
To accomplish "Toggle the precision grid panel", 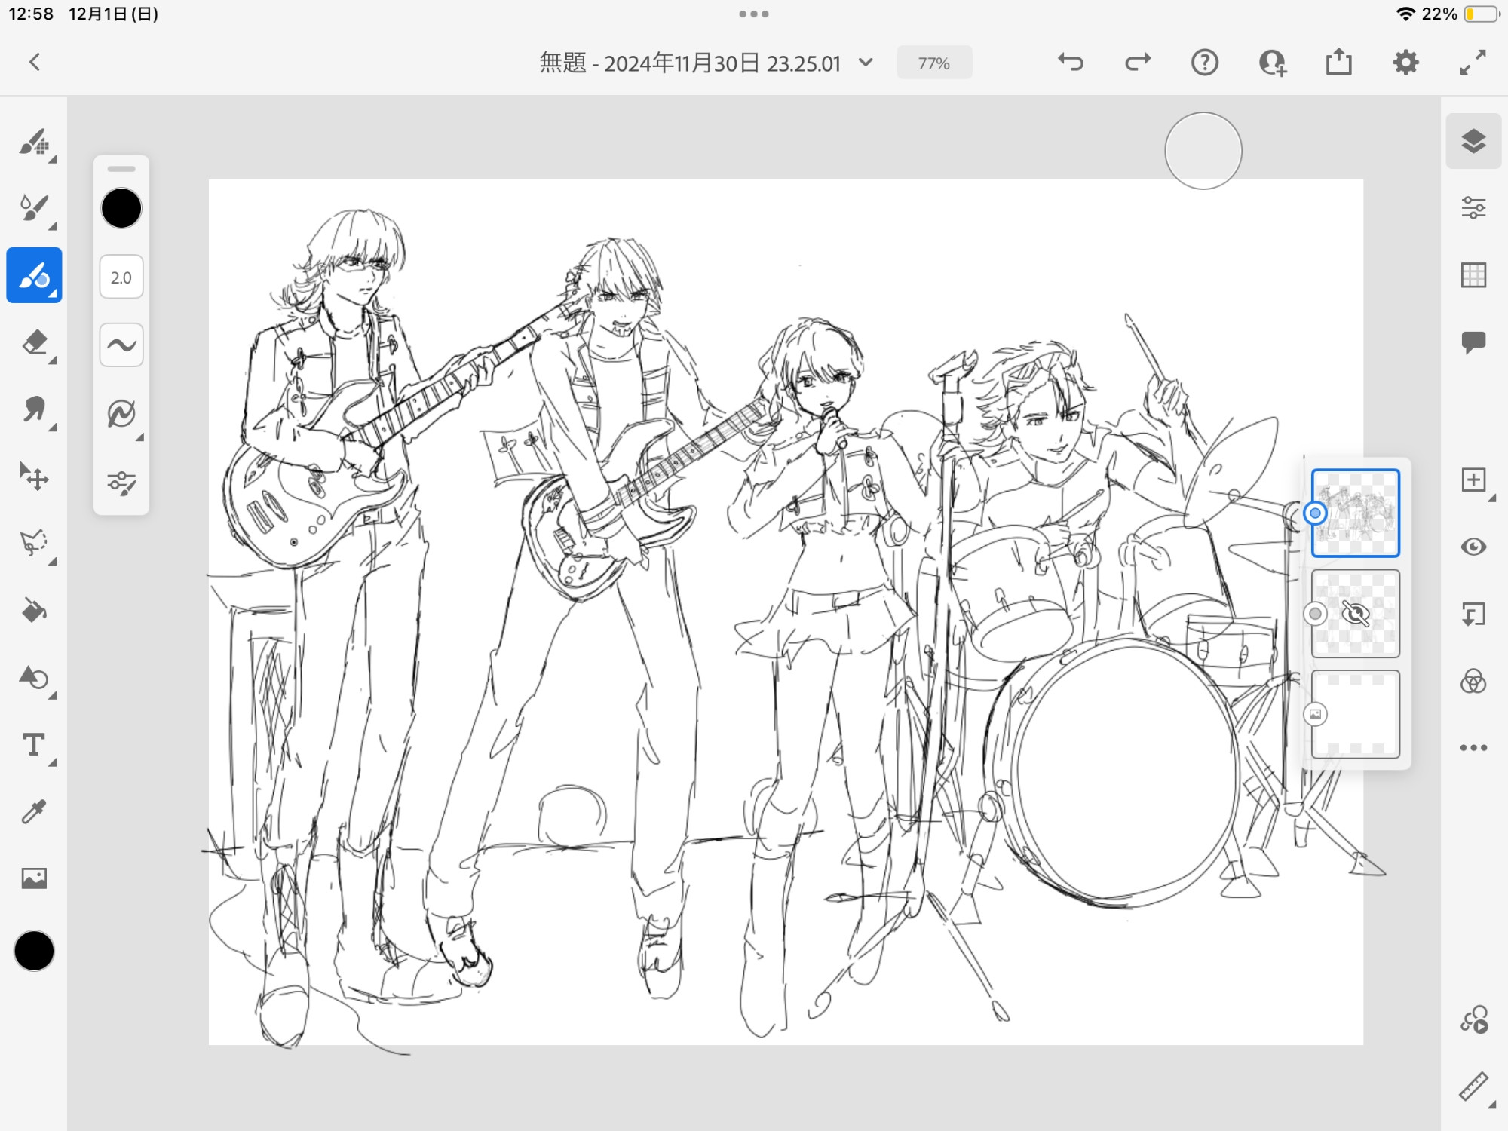I will pos(1474,275).
